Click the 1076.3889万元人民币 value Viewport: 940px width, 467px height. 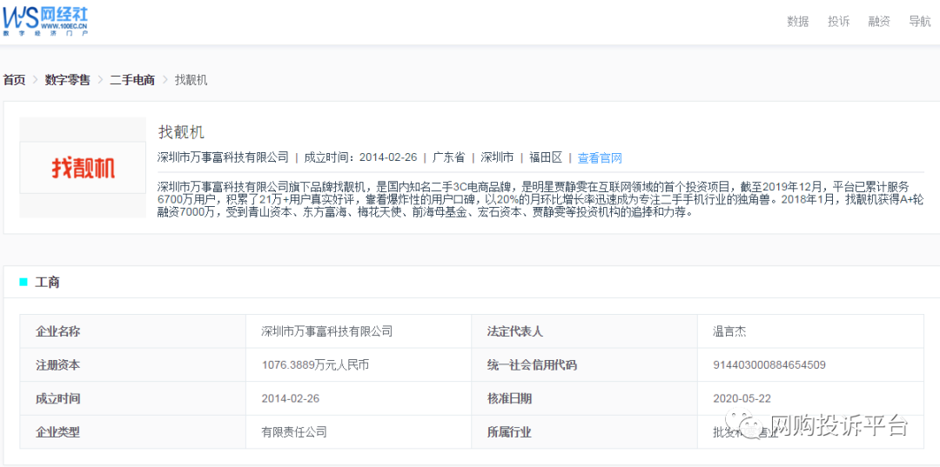(x=315, y=364)
